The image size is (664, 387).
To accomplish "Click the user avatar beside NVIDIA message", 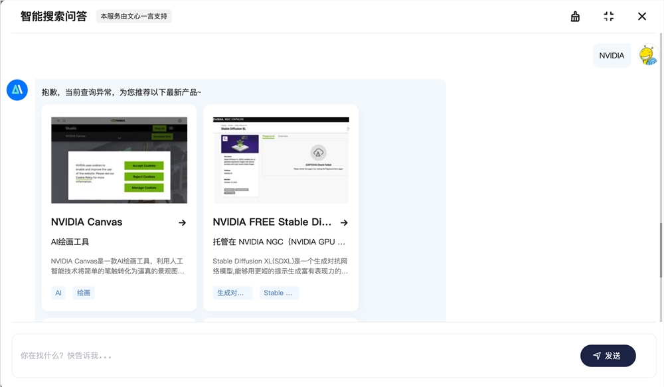I will (648, 56).
